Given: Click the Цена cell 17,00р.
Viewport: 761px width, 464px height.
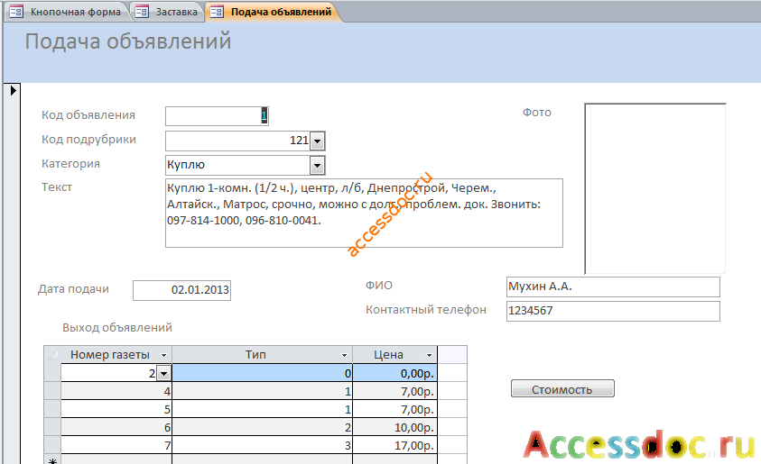Looking at the screenshot, I should [395, 445].
